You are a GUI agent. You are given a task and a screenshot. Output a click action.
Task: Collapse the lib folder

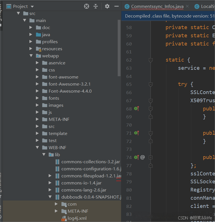coord(44,154)
